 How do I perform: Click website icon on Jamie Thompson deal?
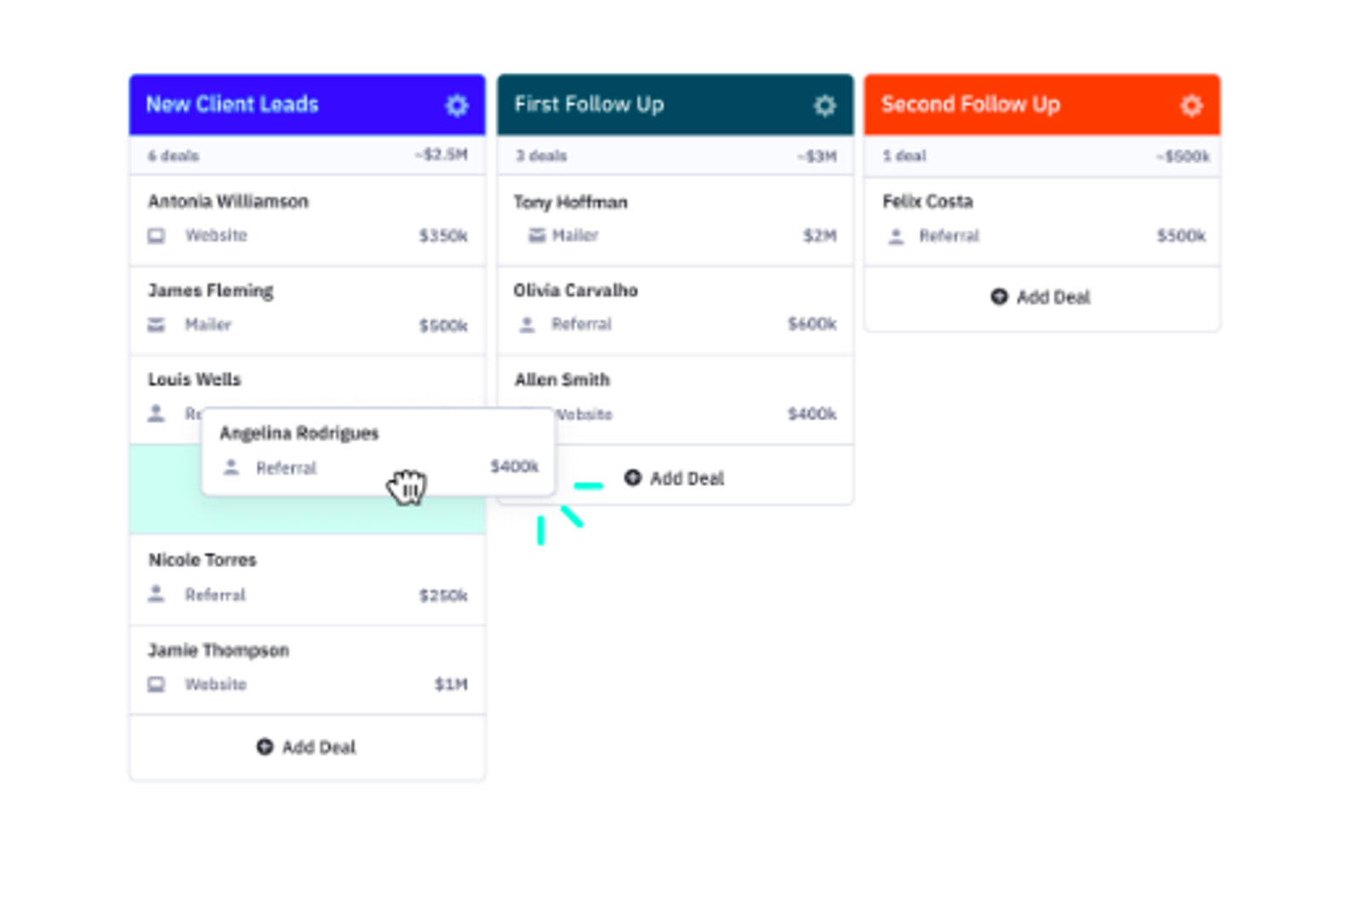point(157,685)
